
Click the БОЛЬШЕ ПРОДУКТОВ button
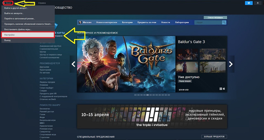point(214,137)
